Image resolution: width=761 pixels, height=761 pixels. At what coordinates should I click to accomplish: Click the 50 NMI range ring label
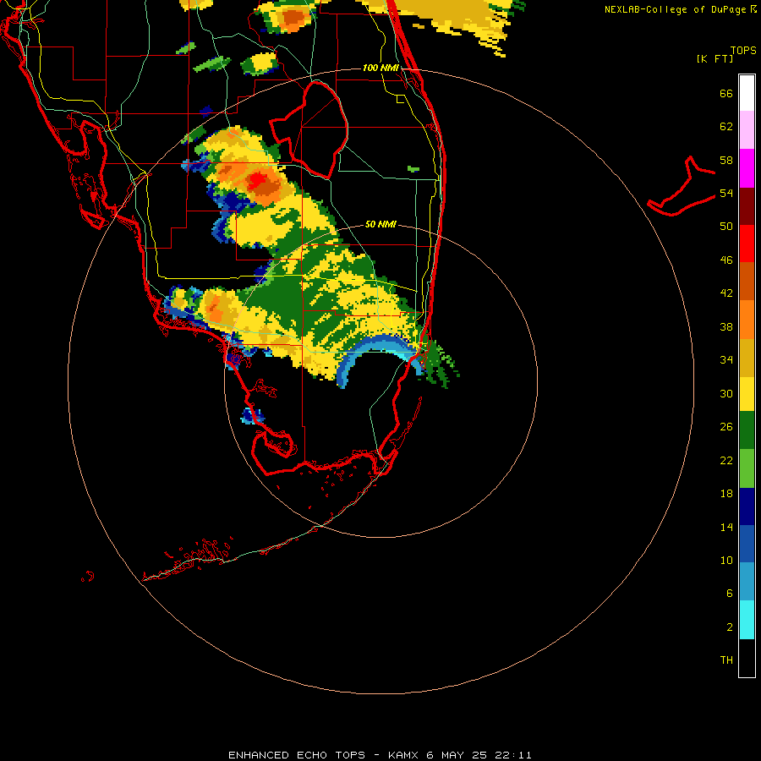[x=380, y=224]
